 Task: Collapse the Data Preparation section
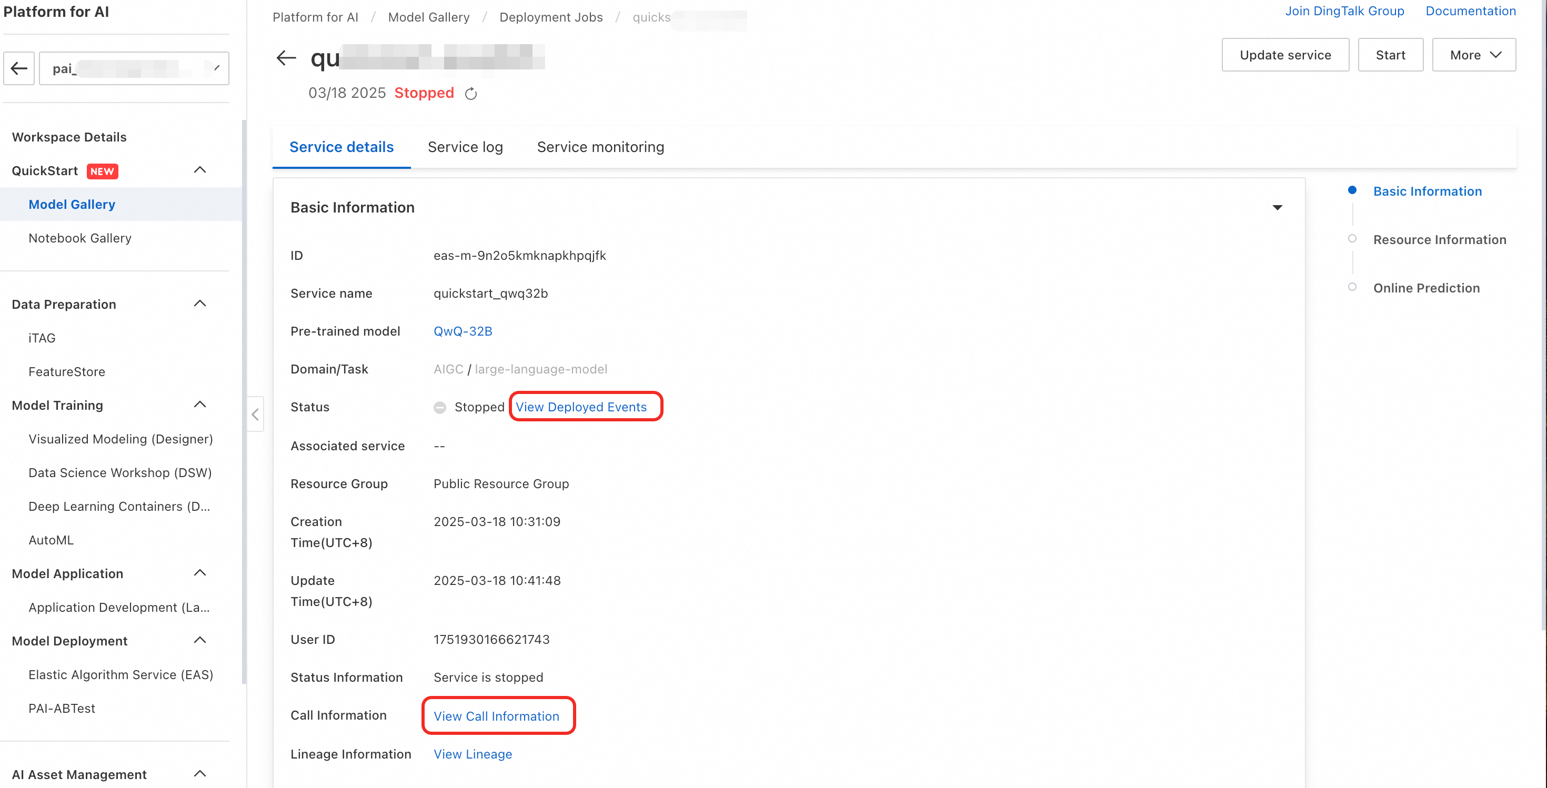200,304
